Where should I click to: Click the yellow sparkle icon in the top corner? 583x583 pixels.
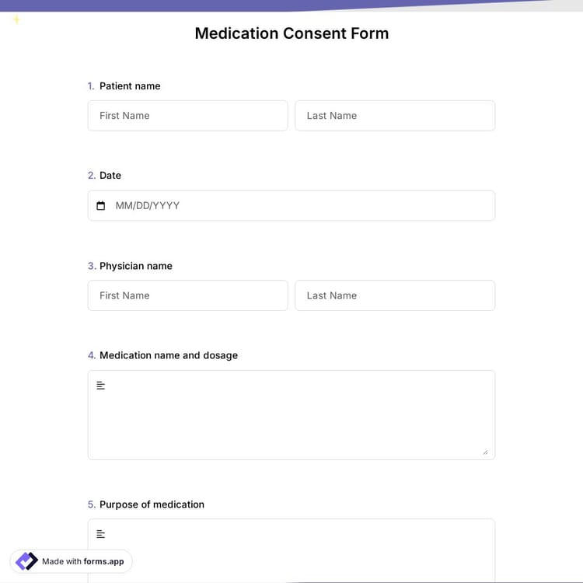16,19
